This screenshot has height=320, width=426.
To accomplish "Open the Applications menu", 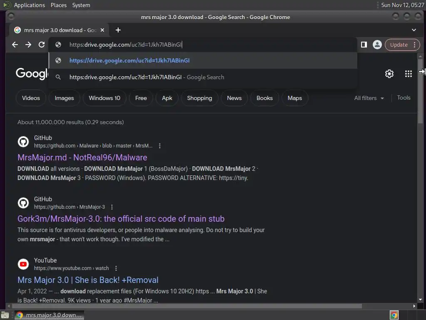I will coord(30,5).
